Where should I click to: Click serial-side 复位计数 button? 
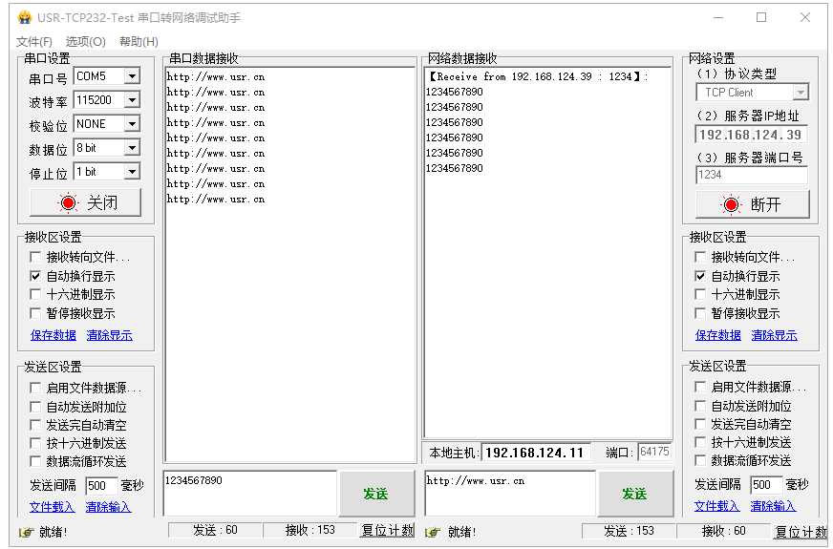point(387,530)
